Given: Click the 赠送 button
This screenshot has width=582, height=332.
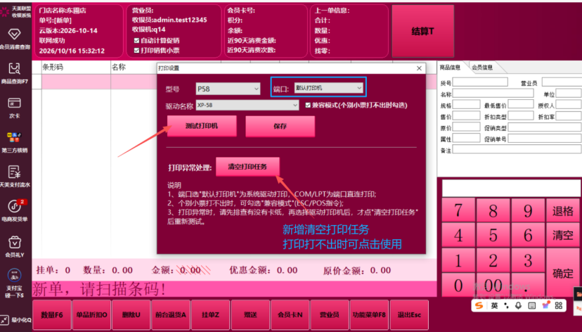Looking at the screenshot, I should tap(250, 315).
